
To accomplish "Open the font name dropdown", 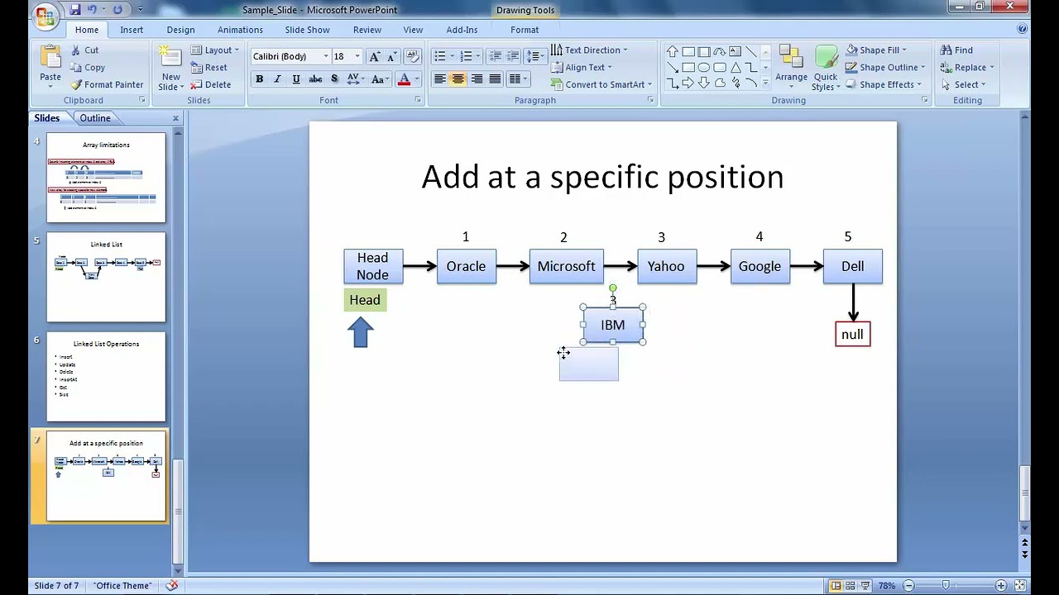I will point(326,56).
